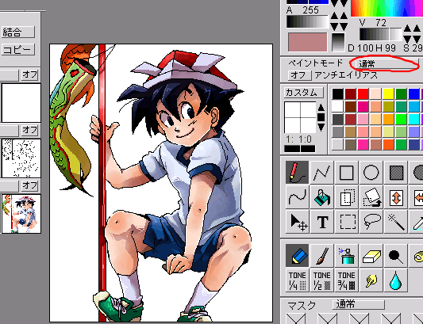Image resolution: width=423 pixels, height=324 pixels.
Task: Click the カスタム custom button
Action: click(304, 93)
